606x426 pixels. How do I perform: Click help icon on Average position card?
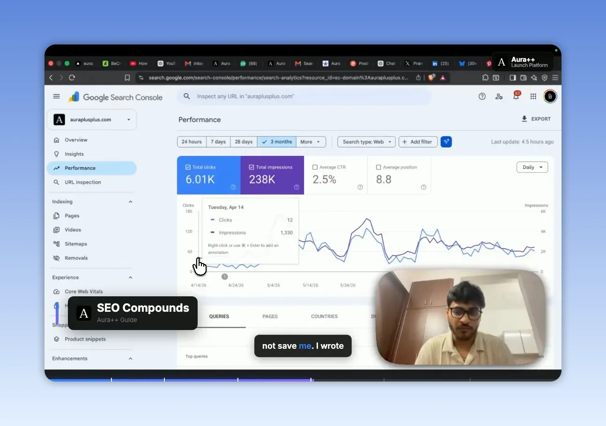423,187
